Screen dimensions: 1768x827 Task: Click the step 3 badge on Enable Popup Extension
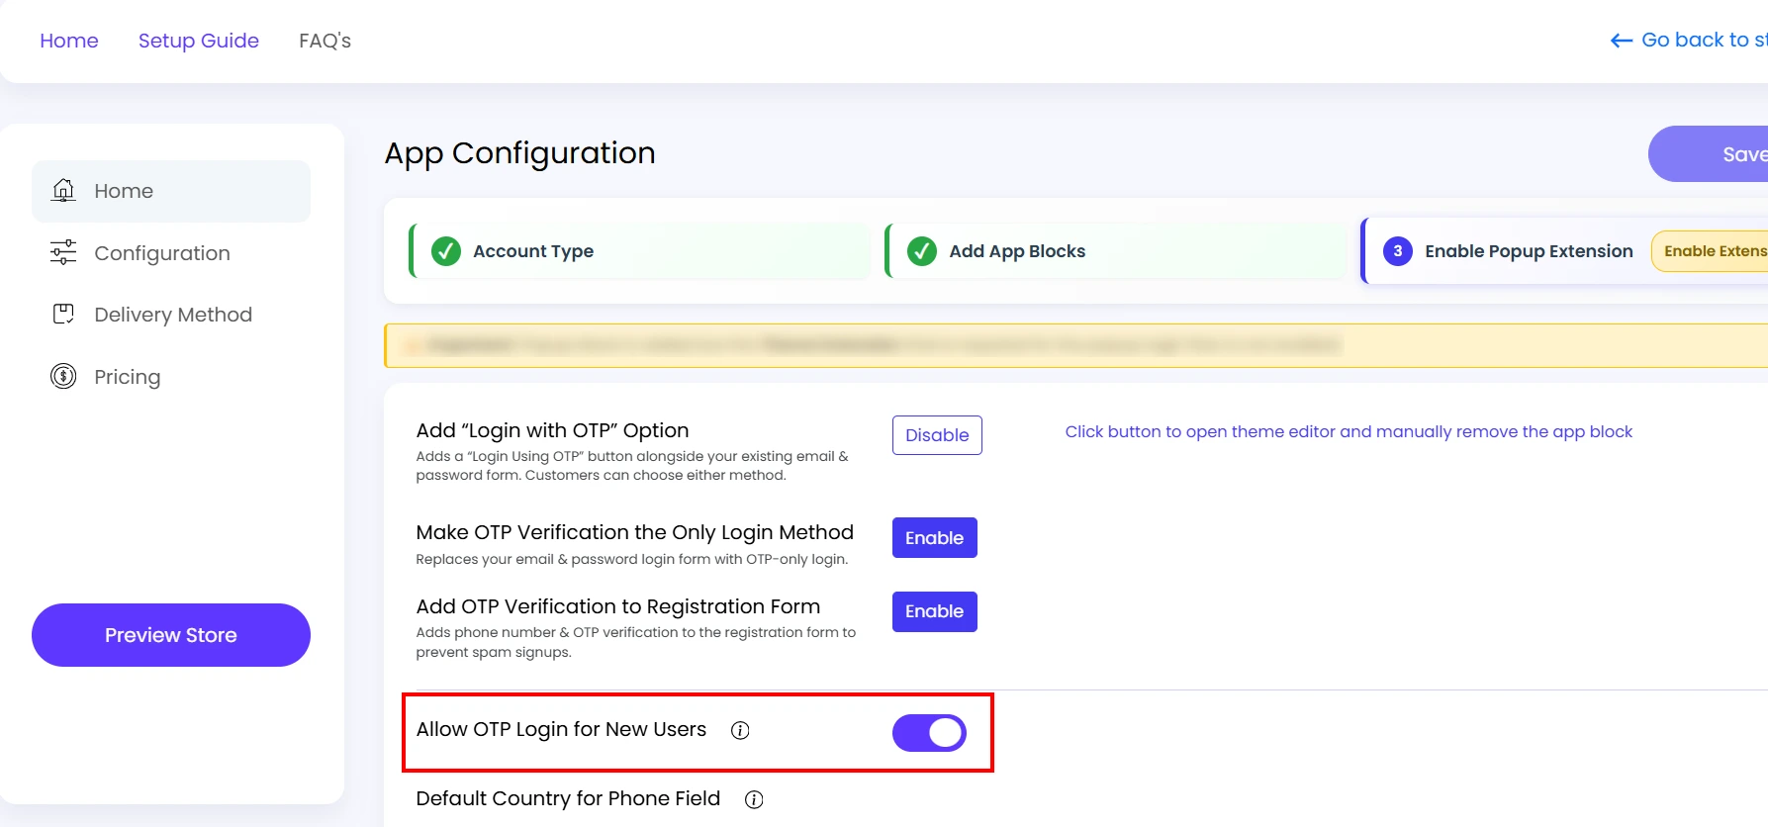(x=1396, y=251)
